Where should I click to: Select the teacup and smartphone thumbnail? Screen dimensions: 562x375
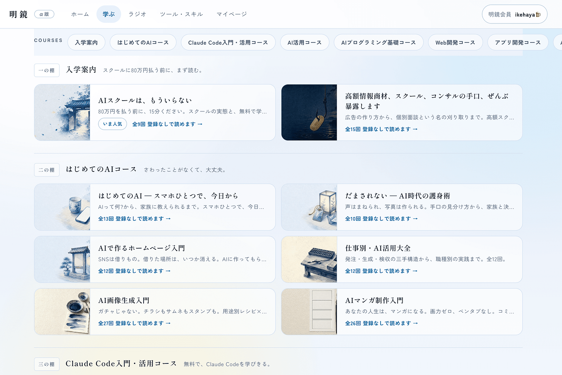pos(62,207)
